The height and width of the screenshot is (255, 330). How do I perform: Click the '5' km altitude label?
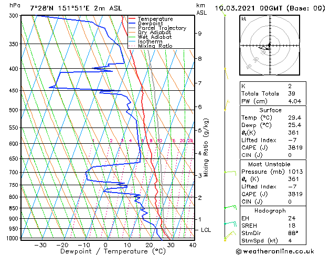(x=200, y=130)
